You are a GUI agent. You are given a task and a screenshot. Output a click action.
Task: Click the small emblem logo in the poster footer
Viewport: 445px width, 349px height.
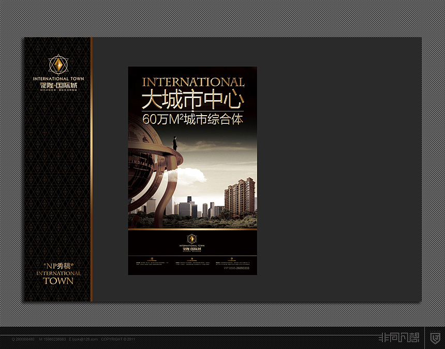[192, 239]
